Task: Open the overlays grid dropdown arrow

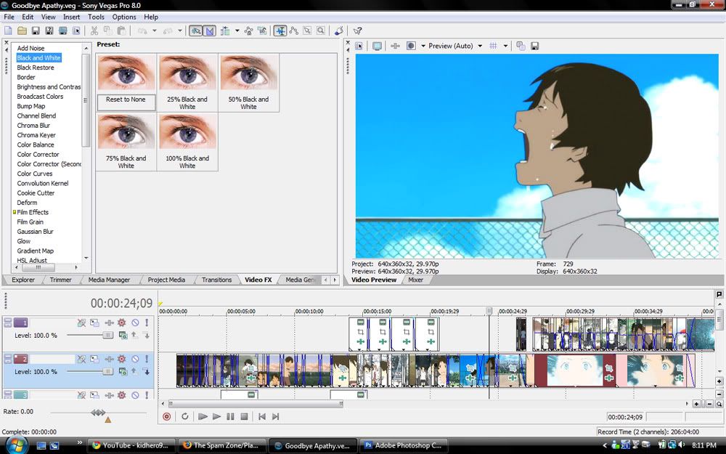Action: pos(505,46)
